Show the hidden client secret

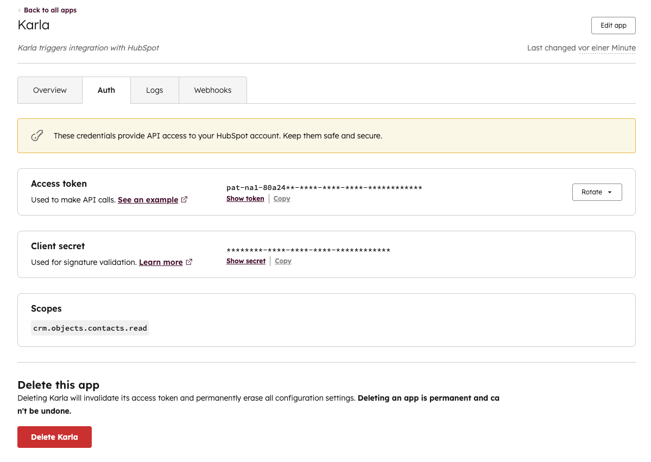click(245, 261)
